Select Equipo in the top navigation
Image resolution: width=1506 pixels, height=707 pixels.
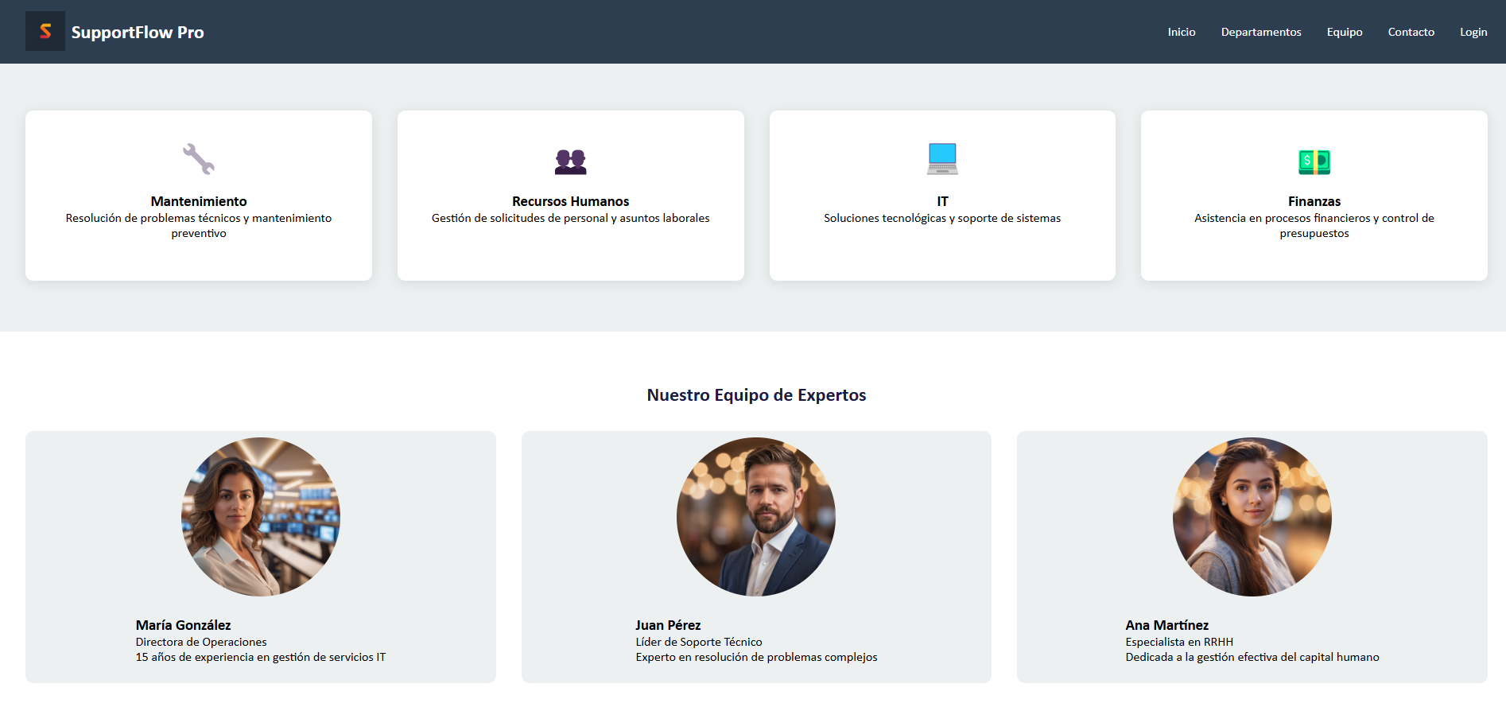point(1344,32)
